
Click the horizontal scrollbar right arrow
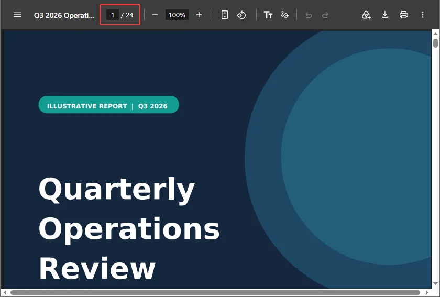[x=427, y=292]
